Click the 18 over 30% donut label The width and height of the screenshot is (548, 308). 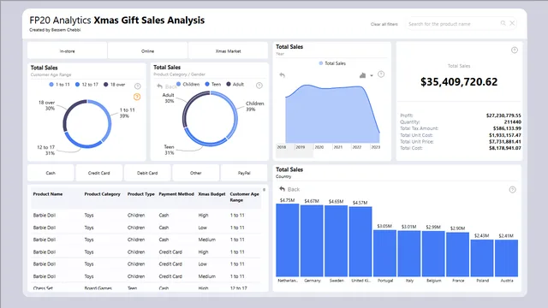click(x=47, y=105)
